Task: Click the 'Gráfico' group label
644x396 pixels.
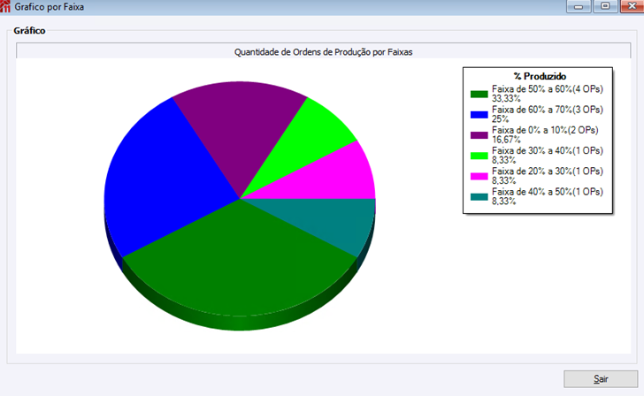Action: pos(29,31)
